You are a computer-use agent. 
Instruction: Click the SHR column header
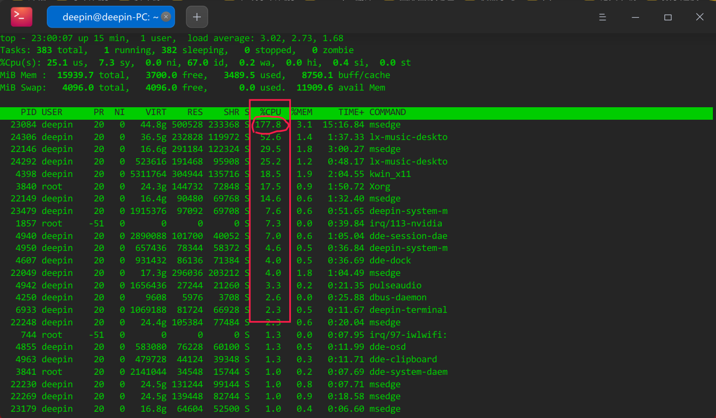[x=232, y=112]
